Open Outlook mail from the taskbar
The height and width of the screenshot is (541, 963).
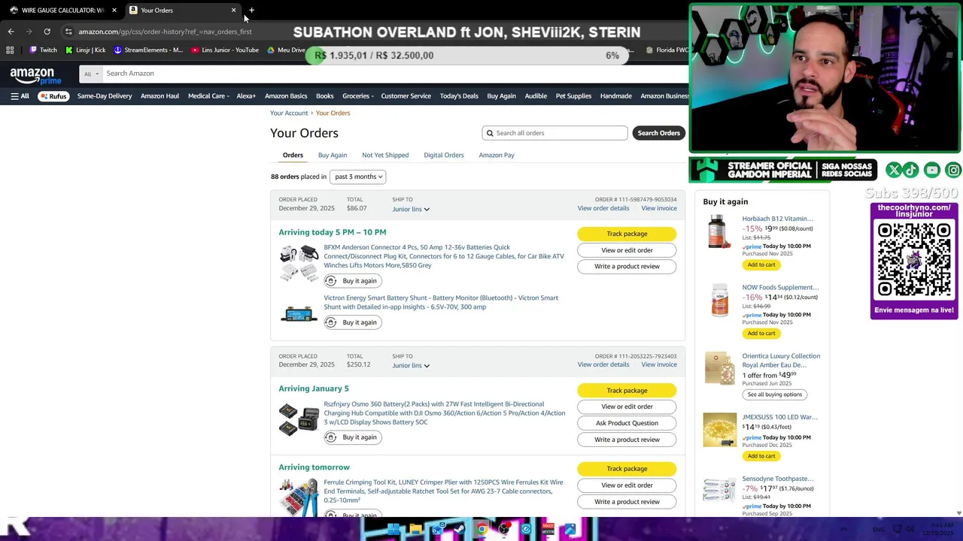(437, 530)
